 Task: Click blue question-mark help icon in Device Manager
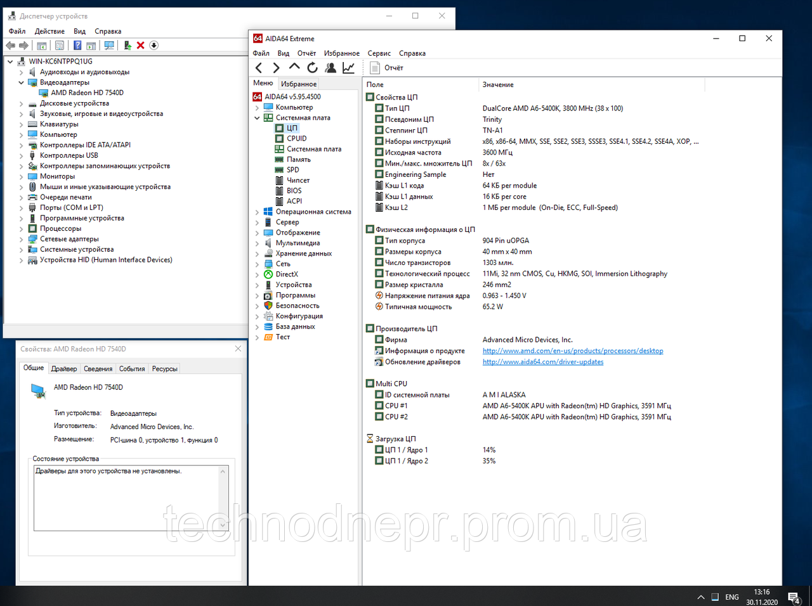pos(77,46)
